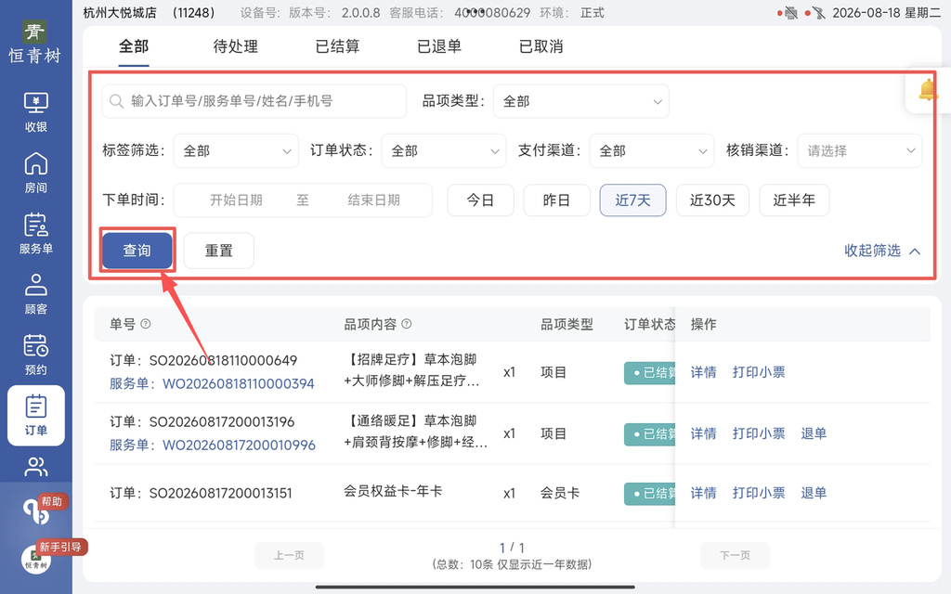Open the 房间 rooms icon in sidebar
951x594 pixels.
pyautogui.click(x=36, y=174)
